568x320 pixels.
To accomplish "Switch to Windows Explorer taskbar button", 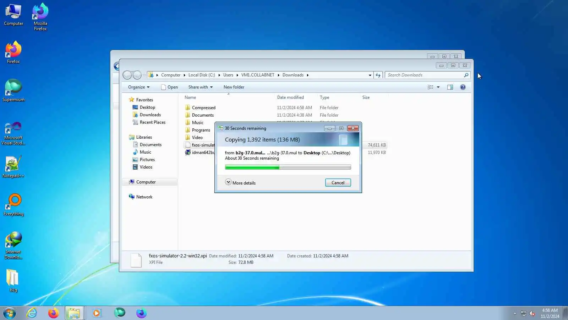I will 75,313.
